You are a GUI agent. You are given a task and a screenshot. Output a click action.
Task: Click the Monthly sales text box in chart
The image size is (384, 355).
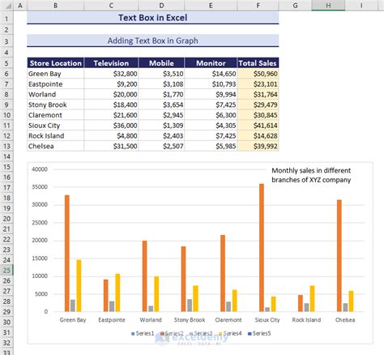pos(311,175)
